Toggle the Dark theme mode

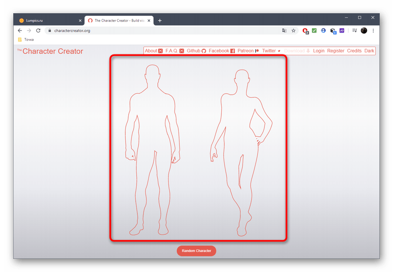[x=369, y=51]
